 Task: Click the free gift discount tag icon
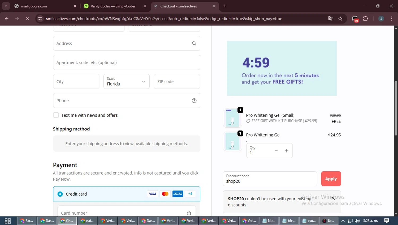pyautogui.click(x=248, y=121)
